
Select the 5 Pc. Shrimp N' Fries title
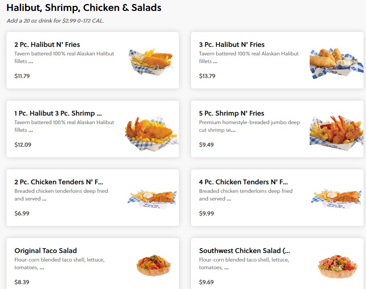click(x=231, y=113)
